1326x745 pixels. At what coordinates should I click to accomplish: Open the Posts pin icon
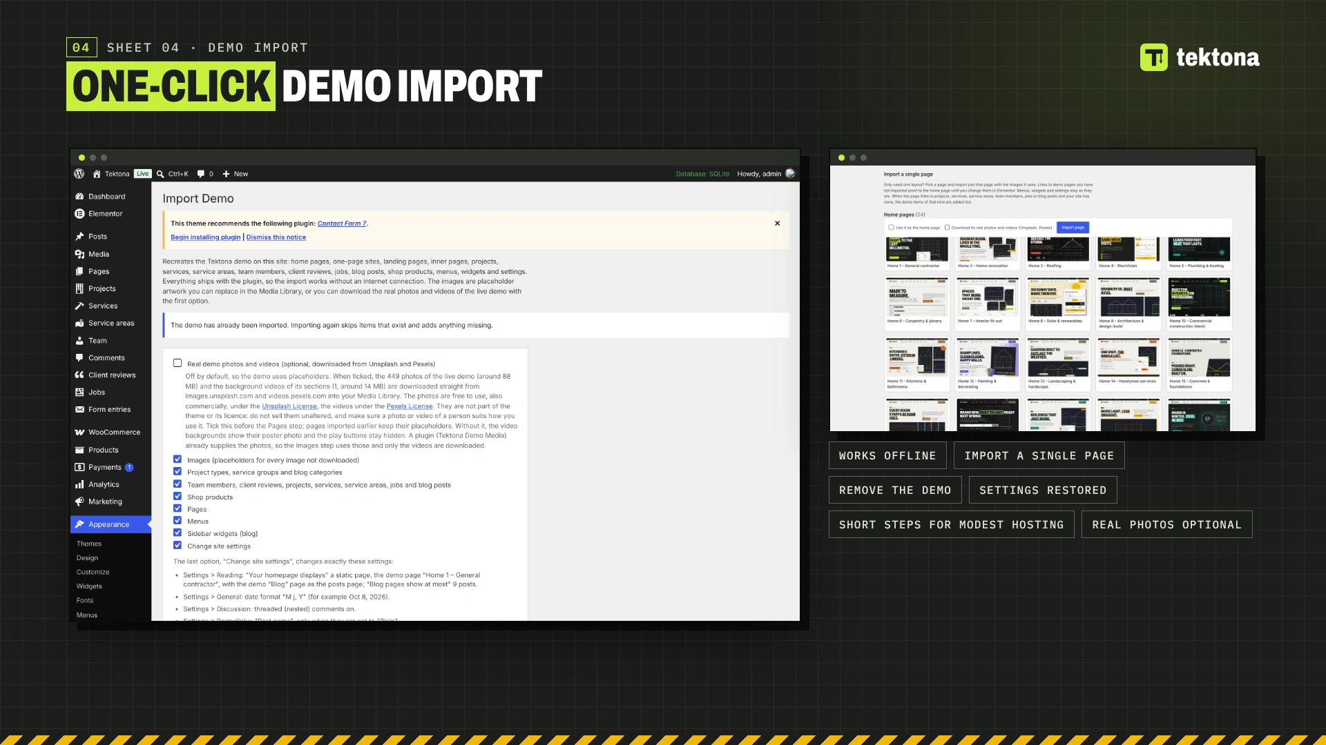coord(79,237)
